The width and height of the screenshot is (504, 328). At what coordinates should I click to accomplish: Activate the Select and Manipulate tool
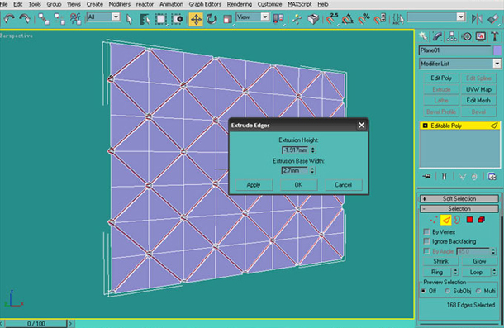tap(297, 19)
